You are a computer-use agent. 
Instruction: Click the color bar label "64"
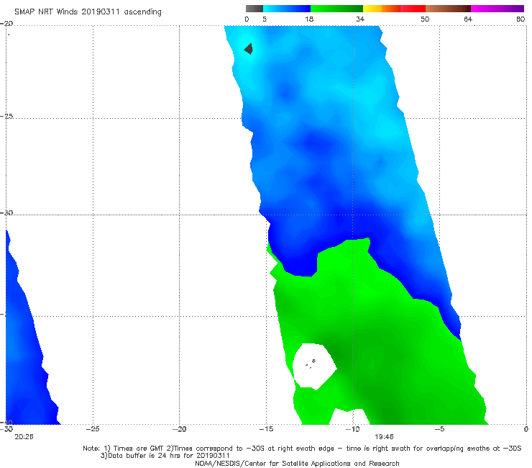[x=468, y=19]
